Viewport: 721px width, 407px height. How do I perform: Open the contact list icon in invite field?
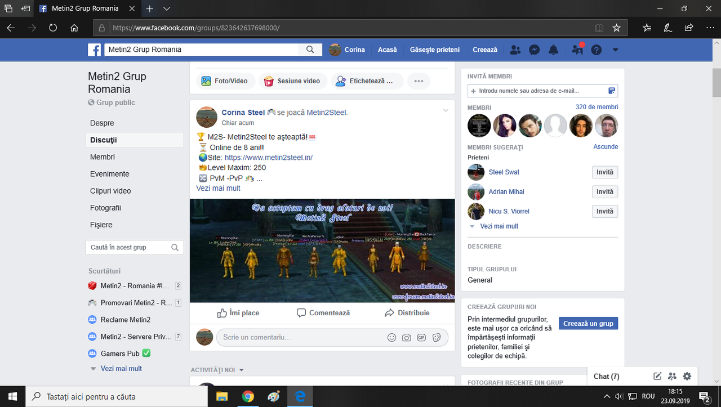click(612, 91)
